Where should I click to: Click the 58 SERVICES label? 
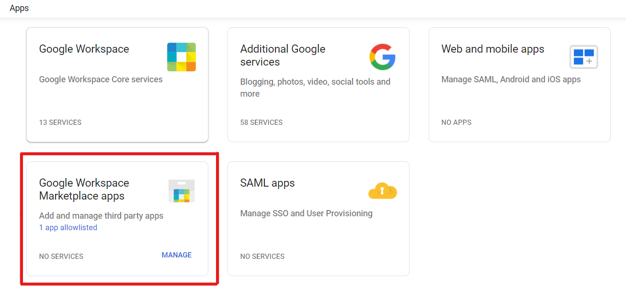tap(262, 123)
